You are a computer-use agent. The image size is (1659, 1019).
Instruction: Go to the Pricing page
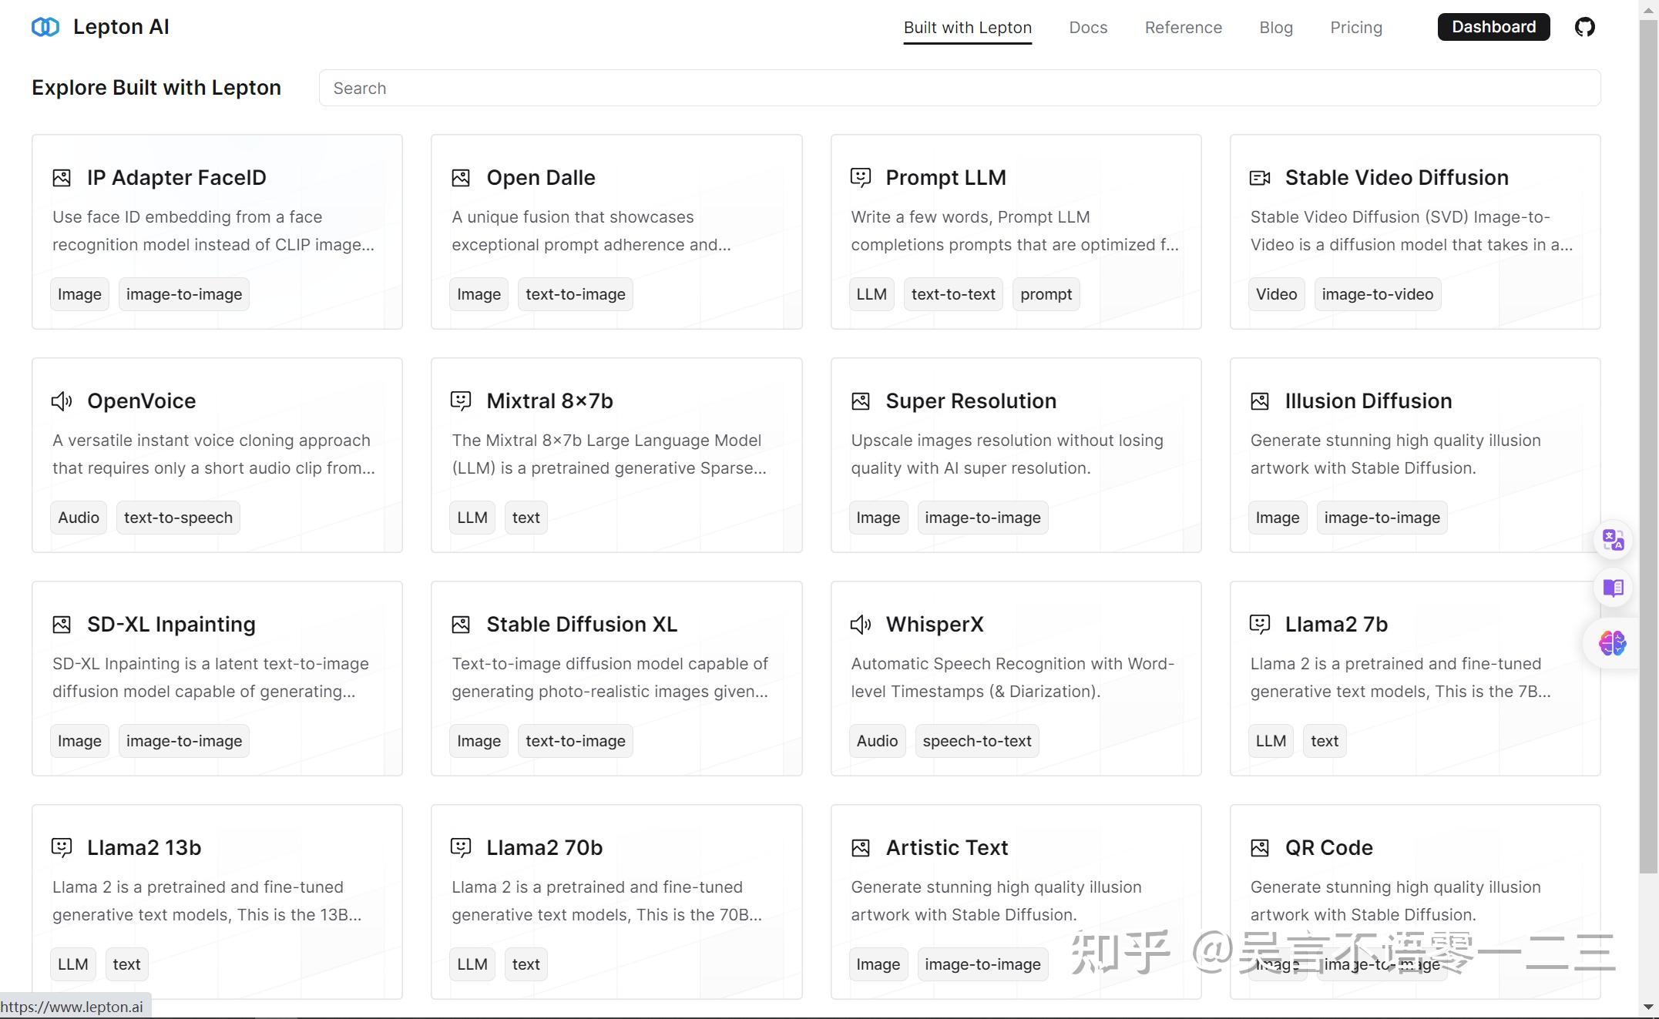1356,28
